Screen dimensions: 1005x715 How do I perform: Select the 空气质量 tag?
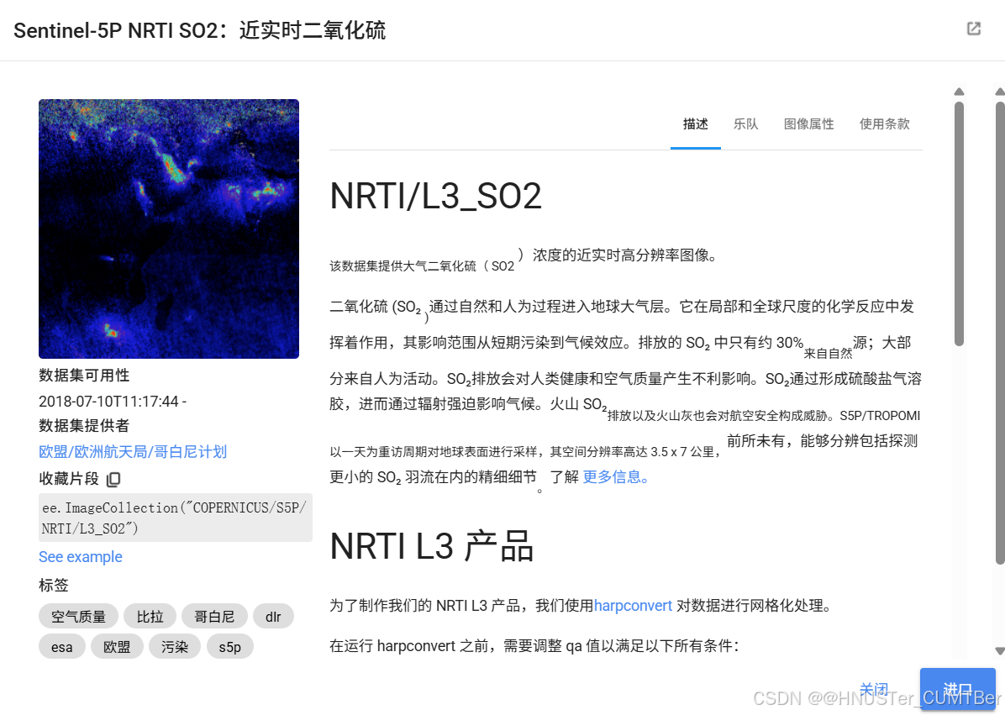[78, 617]
